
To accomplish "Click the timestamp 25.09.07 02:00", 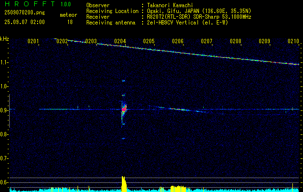I will click(25, 22).
